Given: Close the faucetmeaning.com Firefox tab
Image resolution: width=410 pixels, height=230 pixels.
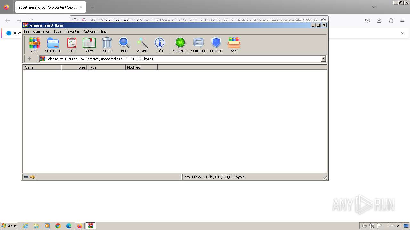Looking at the screenshot, I should click(81, 7).
